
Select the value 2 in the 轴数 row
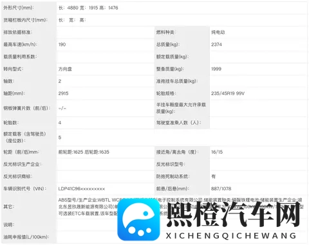[60, 81]
